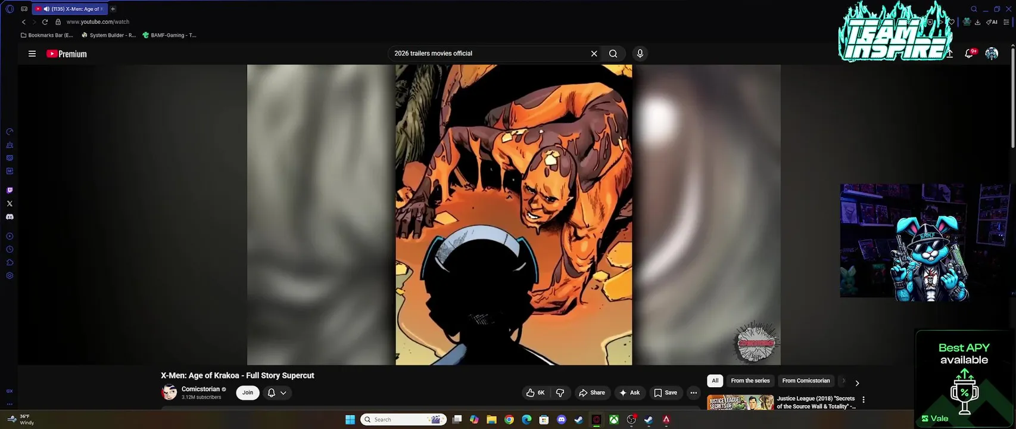Open more actions three-dot menu
The width and height of the screenshot is (1016, 429).
coord(693,393)
